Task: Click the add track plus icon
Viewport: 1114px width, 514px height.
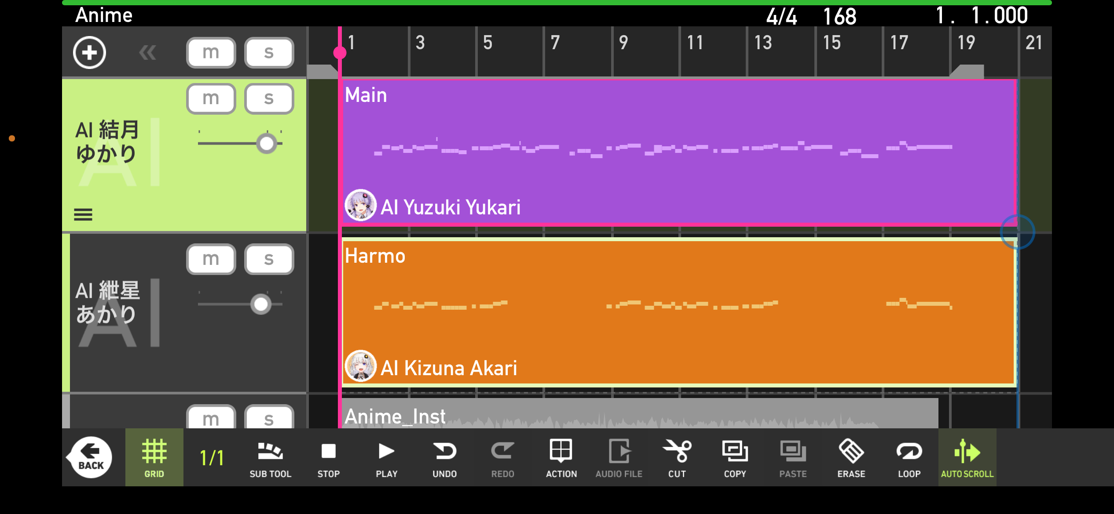Action: 89,53
